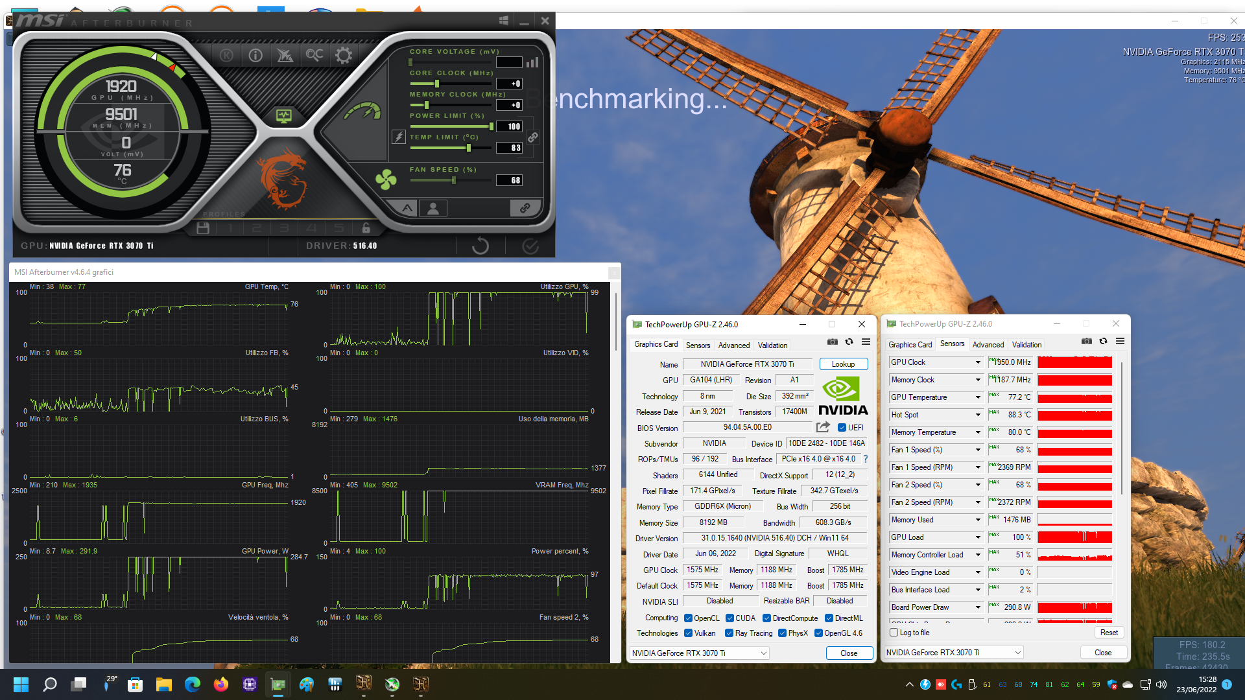
Task: Expand Hot Spot sensor dropdown
Action: (x=978, y=415)
